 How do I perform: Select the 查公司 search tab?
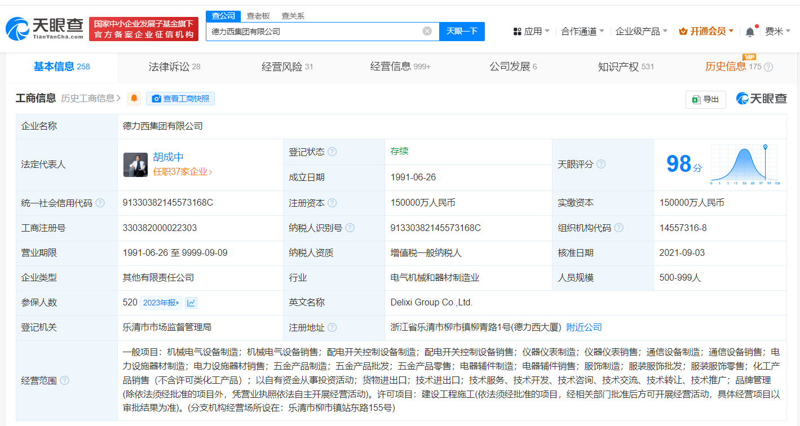[x=223, y=16]
